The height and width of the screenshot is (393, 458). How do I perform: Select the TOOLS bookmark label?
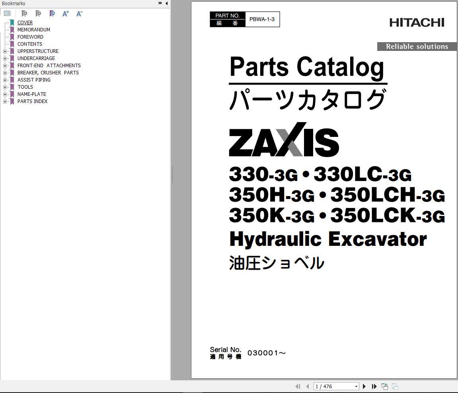pos(25,87)
